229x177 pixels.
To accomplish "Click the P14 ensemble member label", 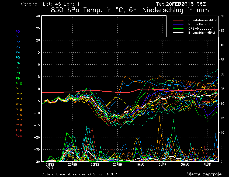I will click(19, 105).
